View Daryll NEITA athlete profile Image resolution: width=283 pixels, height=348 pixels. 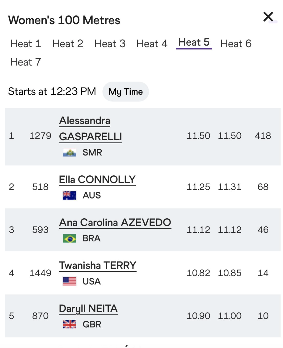point(88,309)
